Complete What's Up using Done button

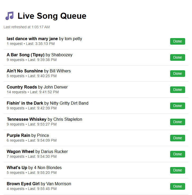[177, 170]
